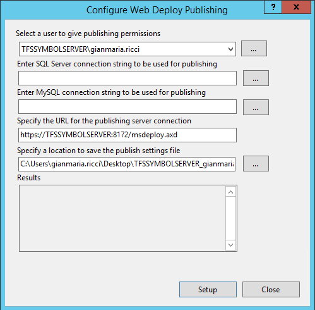Click the Close button at bottom
This screenshot has height=310, width=315.
click(x=271, y=290)
